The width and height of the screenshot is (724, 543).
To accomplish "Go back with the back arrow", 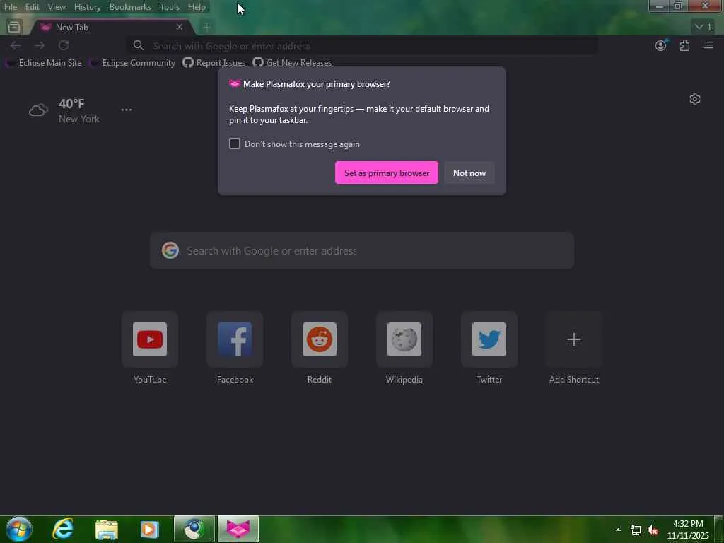I will coord(16,45).
